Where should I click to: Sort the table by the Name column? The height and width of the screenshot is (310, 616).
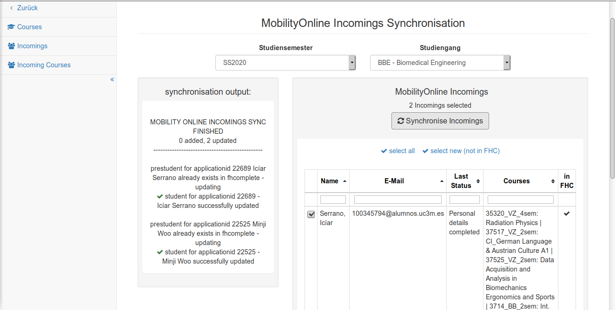(x=334, y=181)
